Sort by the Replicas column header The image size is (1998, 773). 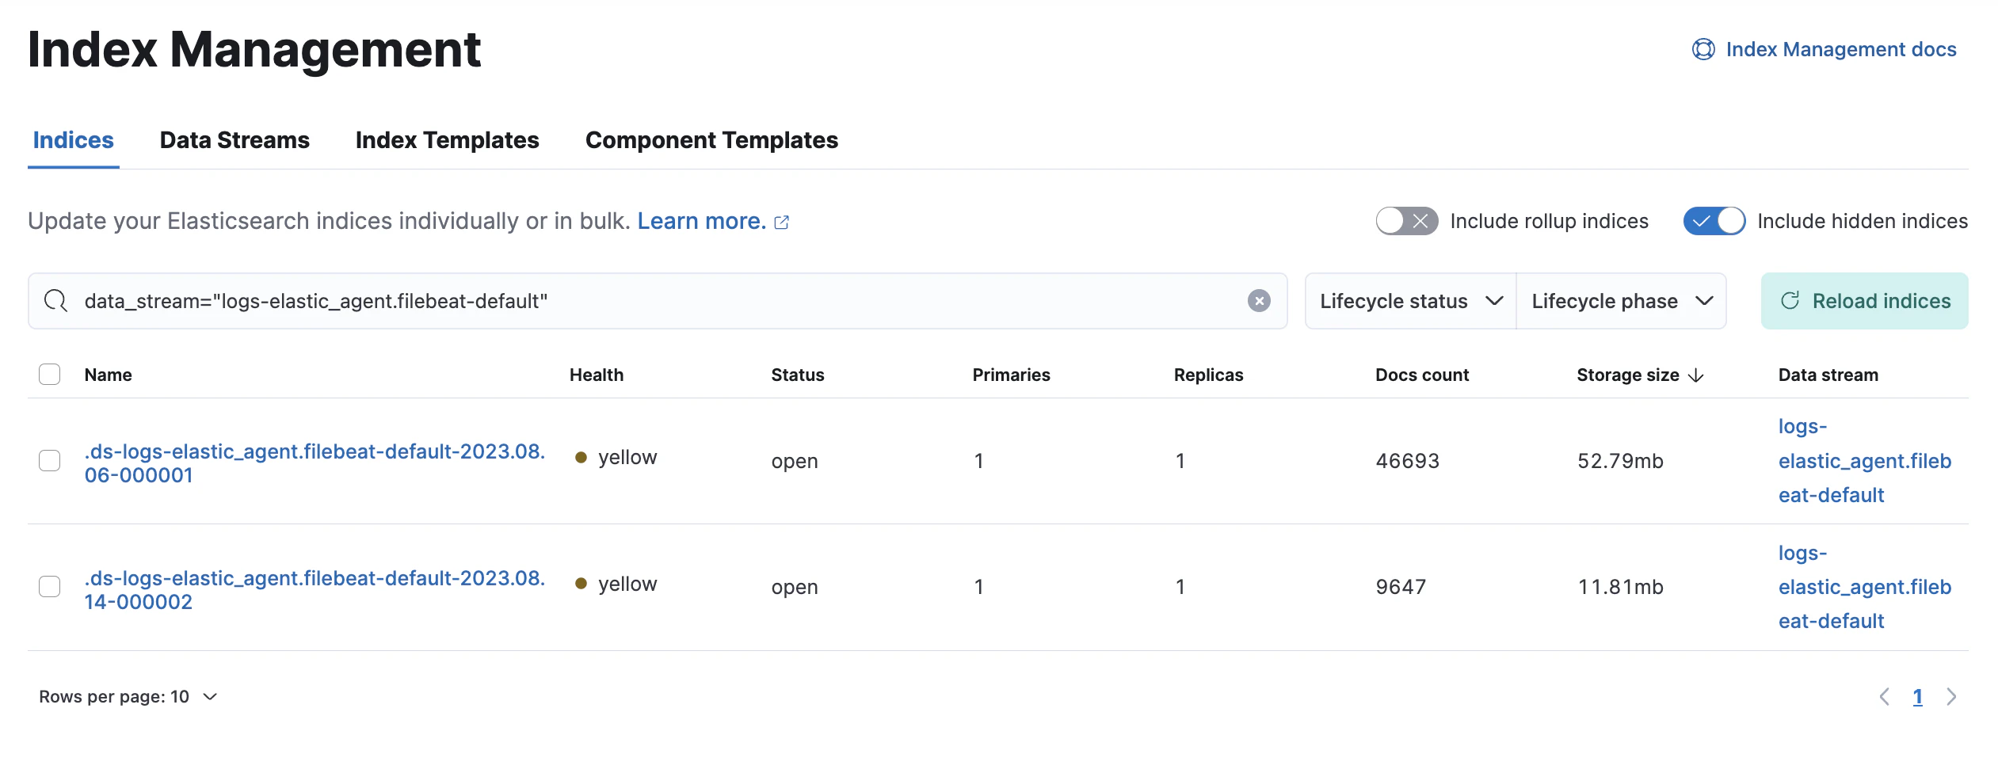pos(1209,375)
